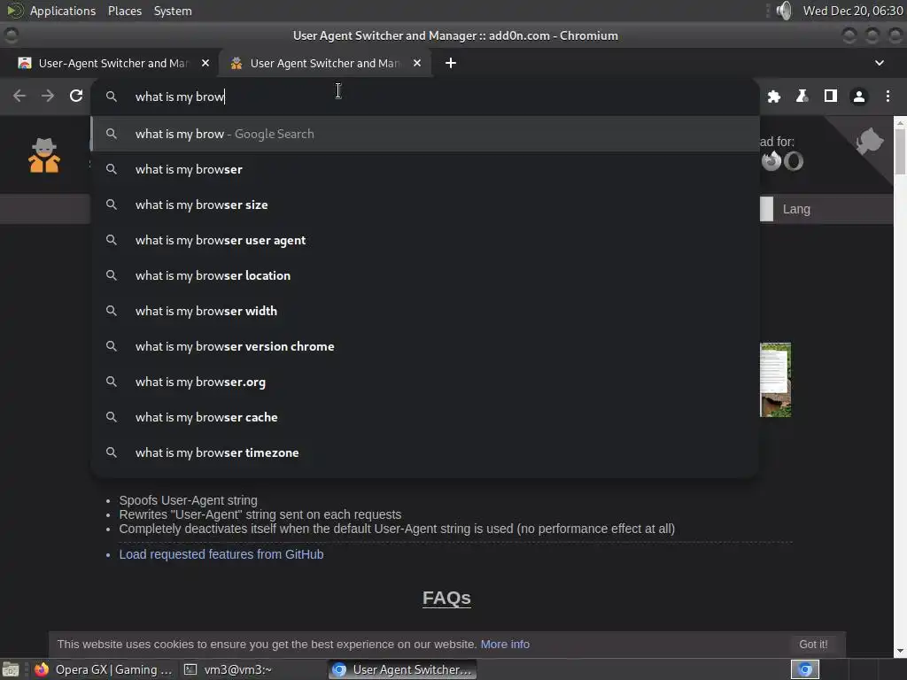Click the date and time clock
This screenshot has height=680, width=907.
coord(853,11)
